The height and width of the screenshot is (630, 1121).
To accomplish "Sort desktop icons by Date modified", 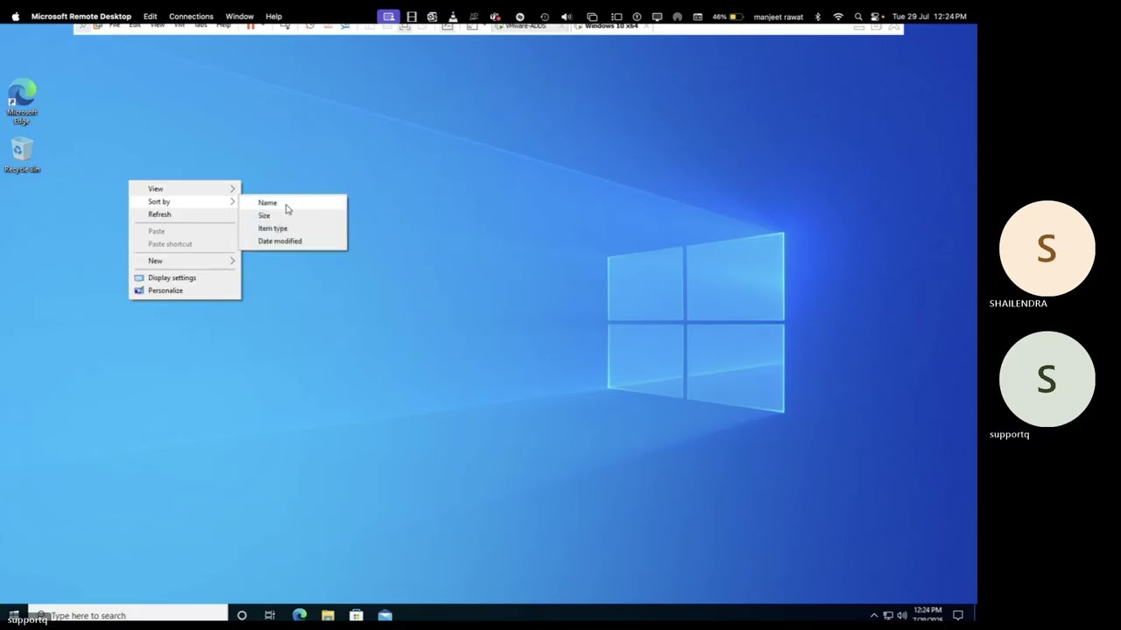I will (293, 241).
